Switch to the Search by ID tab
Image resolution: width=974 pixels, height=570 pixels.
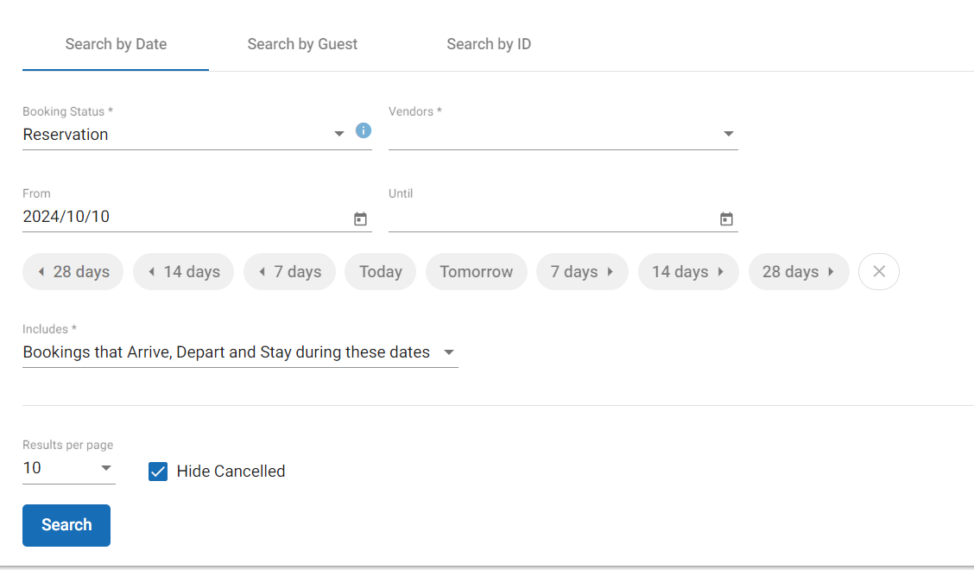click(489, 44)
